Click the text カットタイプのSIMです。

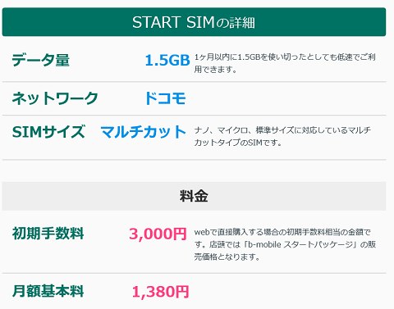coord(238,143)
